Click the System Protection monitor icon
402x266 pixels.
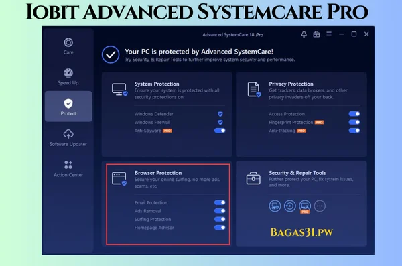(119, 90)
